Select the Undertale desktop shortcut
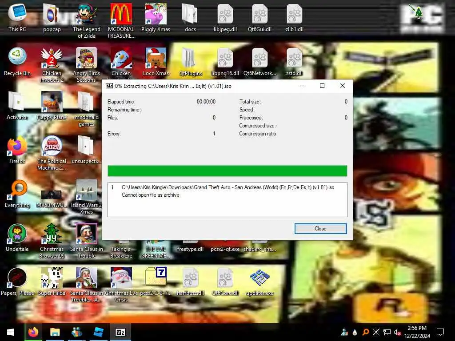The height and width of the screenshot is (341, 455). click(x=17, y=238)
